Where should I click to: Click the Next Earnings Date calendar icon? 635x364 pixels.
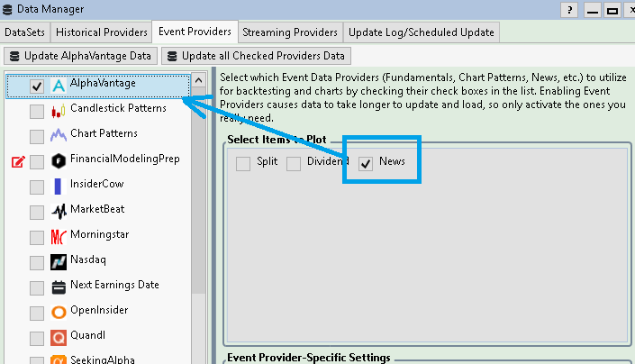click(59, 287)
